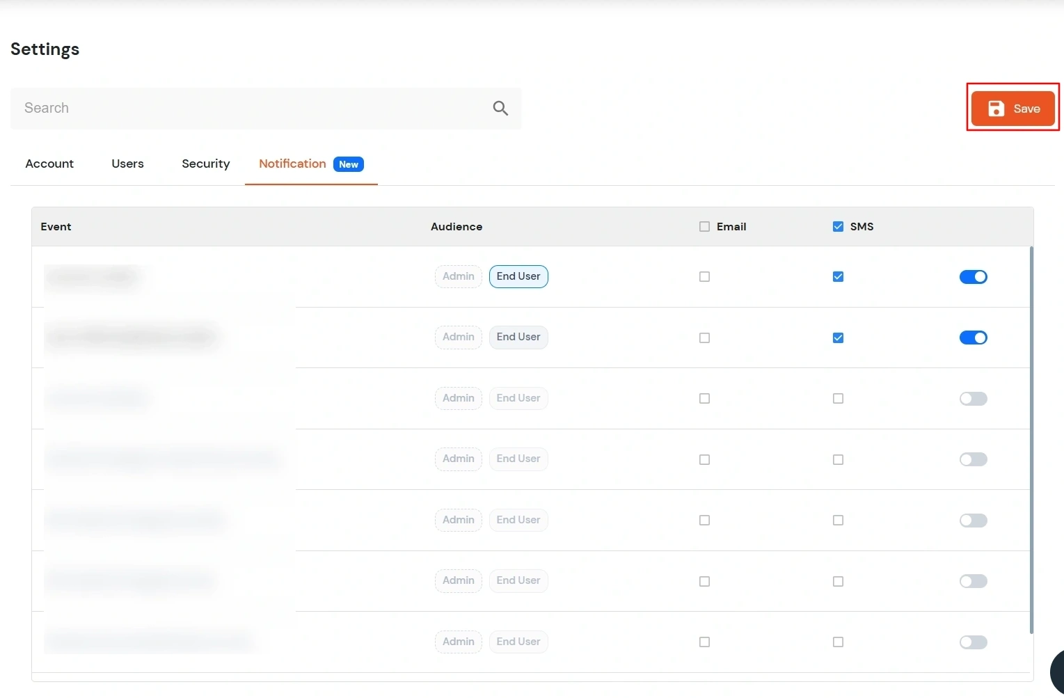Uncheck SMS for the second event row
Image resolution: width=1064 pixels, height=698 pixels.
[838, 338]
